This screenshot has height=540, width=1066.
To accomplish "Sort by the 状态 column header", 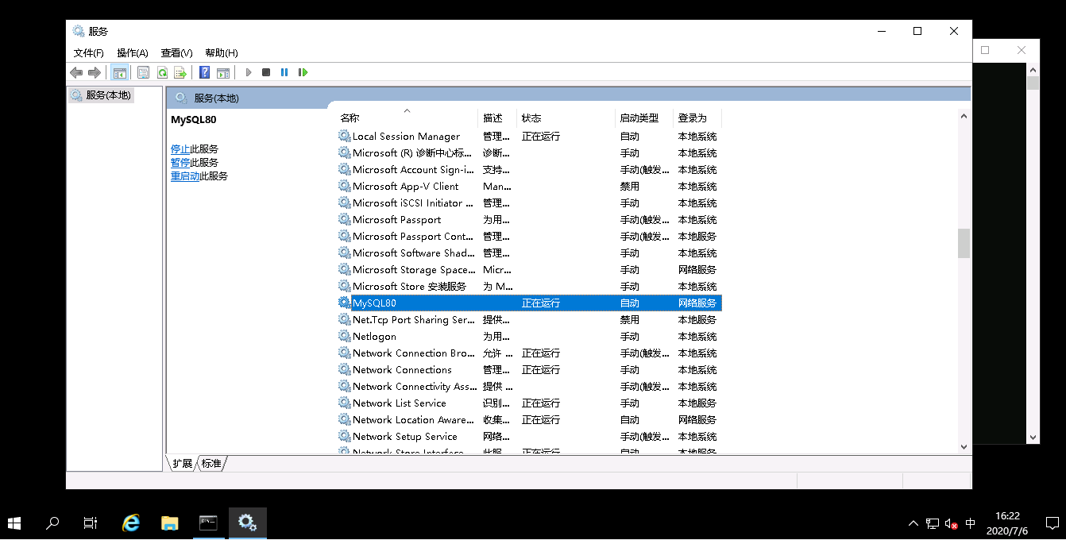I will [566, 118].
